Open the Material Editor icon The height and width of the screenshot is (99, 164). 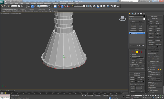click(x=108, y=6)
